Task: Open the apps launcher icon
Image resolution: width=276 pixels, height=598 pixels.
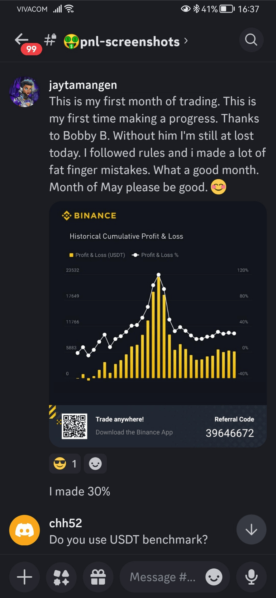Action: point(61,577)
